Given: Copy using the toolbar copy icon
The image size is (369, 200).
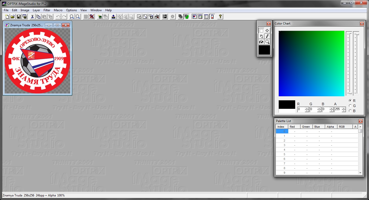Looking at the screenshot, I should pos(38,17).
